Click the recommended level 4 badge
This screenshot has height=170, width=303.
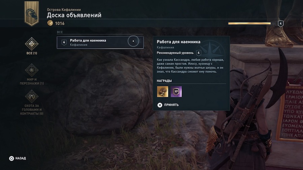click(x=198, y=53)
